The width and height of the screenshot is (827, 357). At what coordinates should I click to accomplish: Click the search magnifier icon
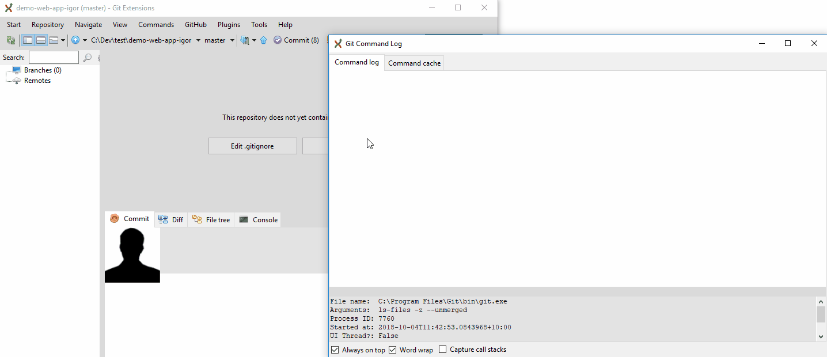(x=88, y=58)
